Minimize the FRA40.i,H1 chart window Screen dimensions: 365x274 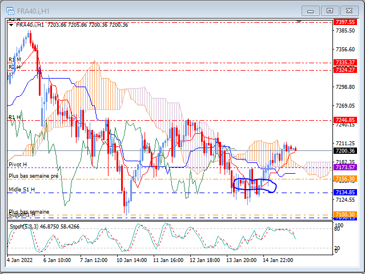[x=311, y=11]
